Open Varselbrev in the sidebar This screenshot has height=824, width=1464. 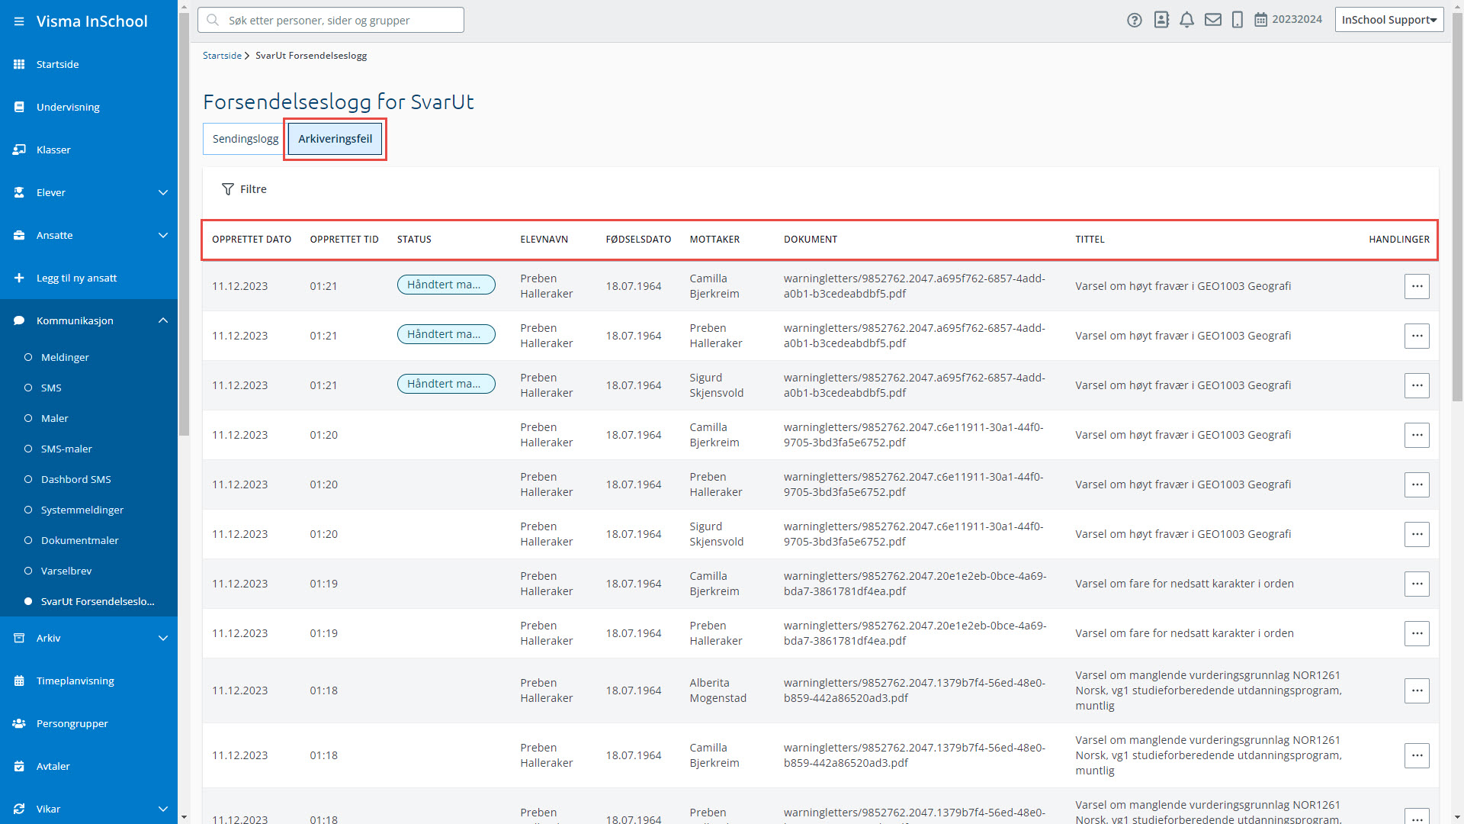click(x=66, y=571)
